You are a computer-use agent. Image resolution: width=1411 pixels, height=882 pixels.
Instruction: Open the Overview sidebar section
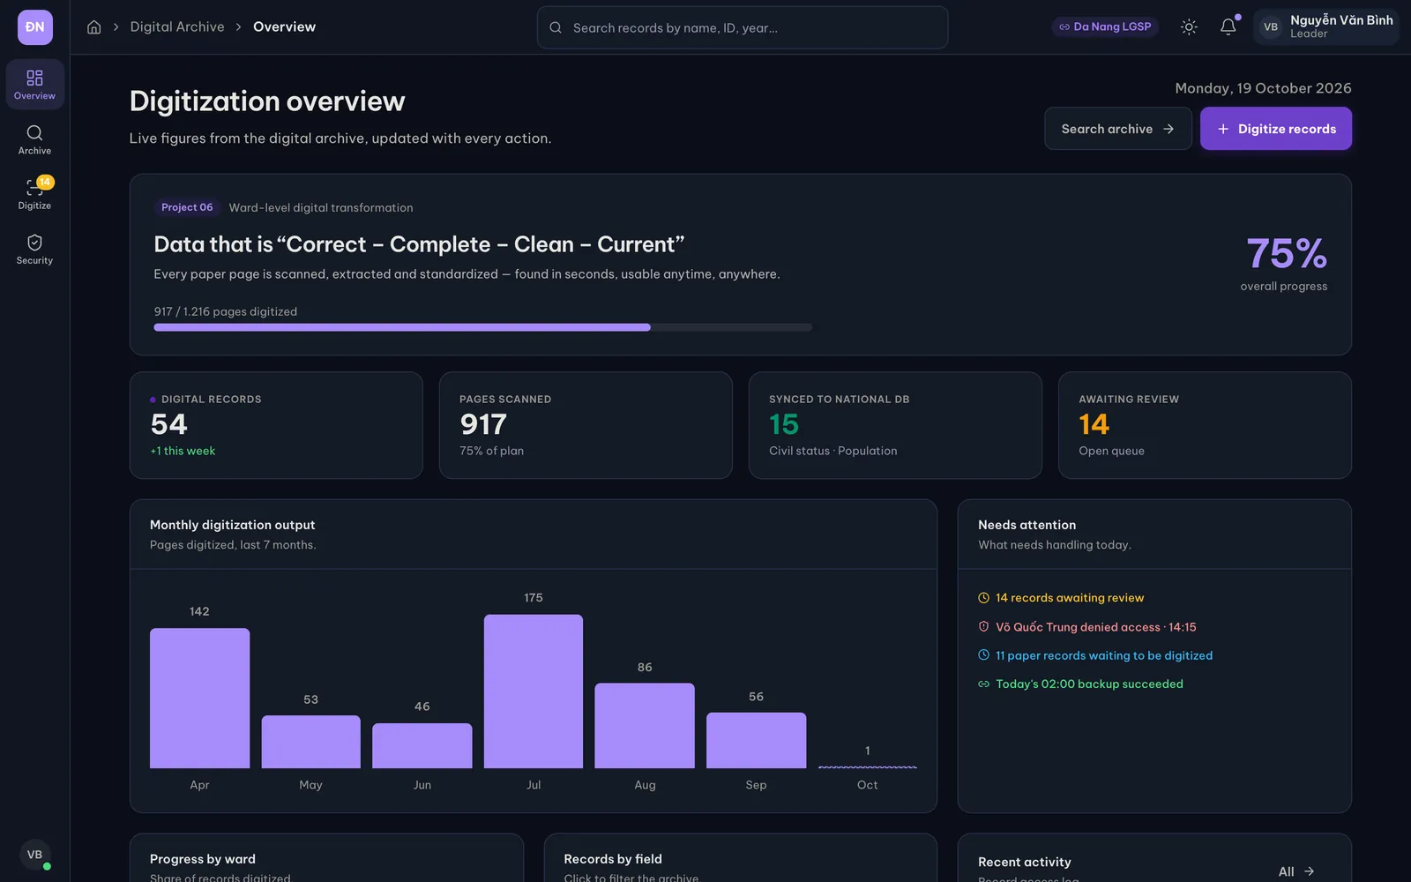click(x=35, y=85)
